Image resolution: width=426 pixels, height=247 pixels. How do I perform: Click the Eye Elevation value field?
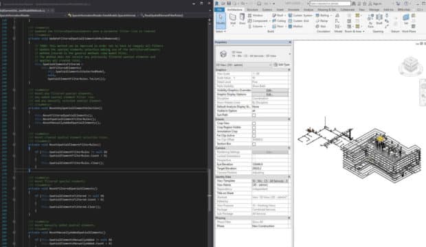pyautogui.click(x=270, y=164)
